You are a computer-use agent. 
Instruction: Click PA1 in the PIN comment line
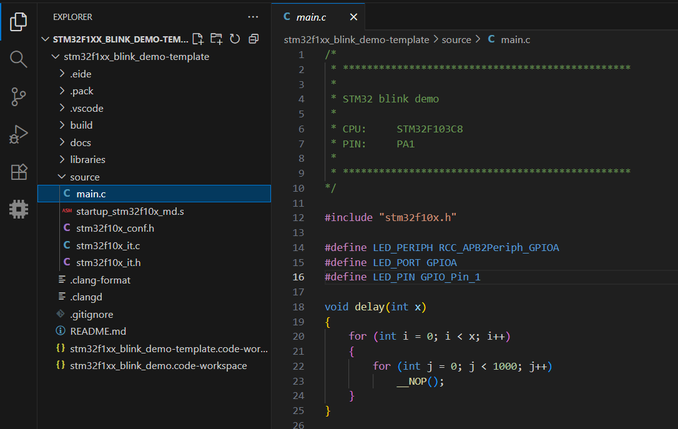(x=406, y=144)
